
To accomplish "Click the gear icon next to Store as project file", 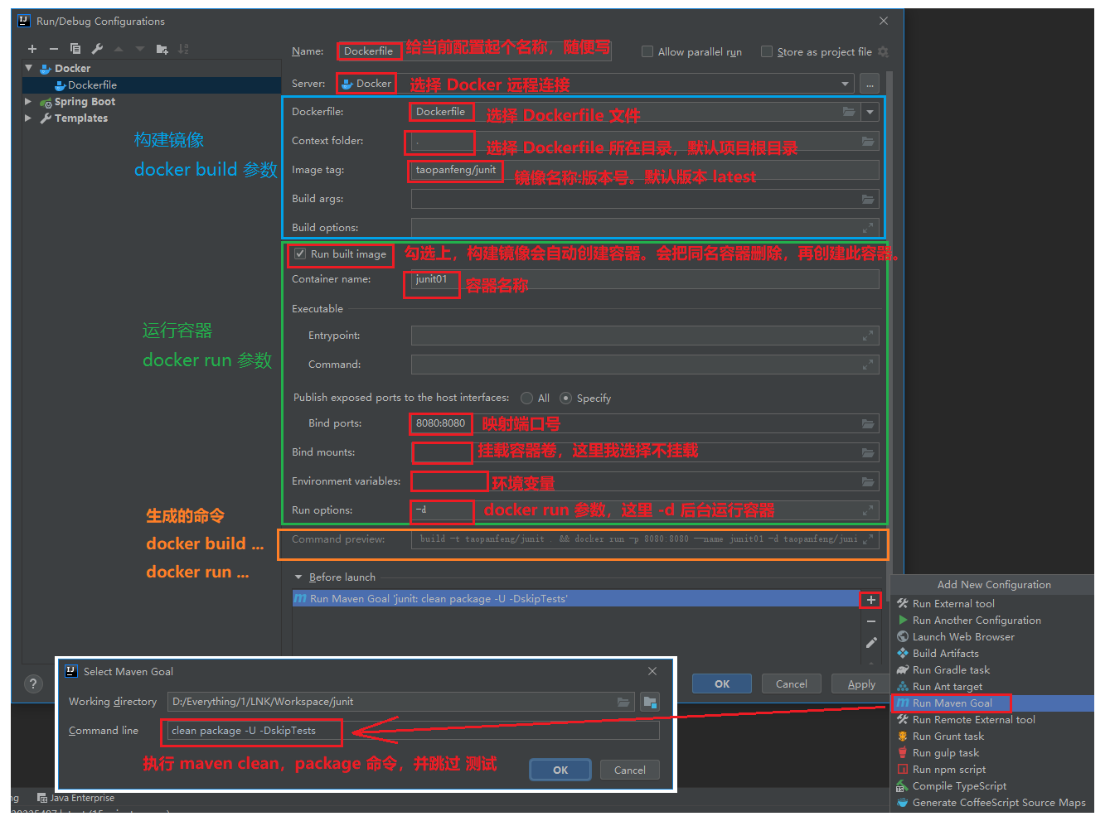I will (x=883, y=51).
